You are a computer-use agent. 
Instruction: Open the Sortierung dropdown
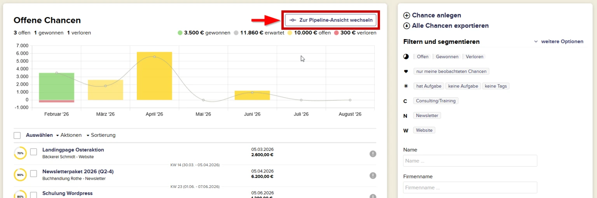(x=101, y=135)
